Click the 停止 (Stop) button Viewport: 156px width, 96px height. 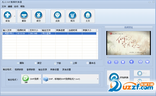[x=142, y=73]
